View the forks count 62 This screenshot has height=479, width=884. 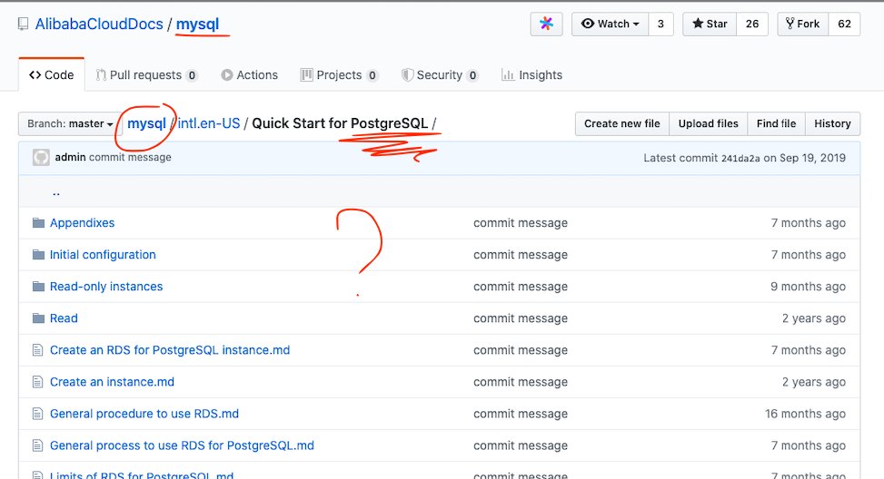844,24
